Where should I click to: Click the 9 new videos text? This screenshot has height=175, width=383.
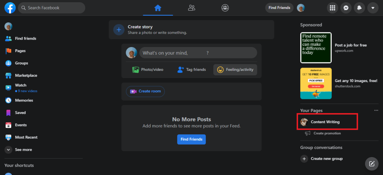(x=27, y=91)
